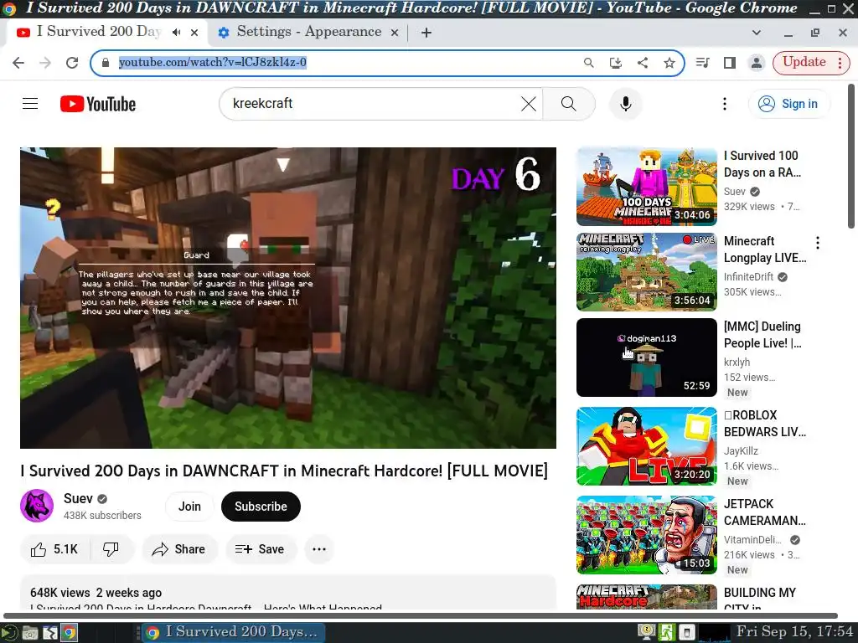
Task: Switch to Settings - Appearance tab
Action: click(308, 33)
